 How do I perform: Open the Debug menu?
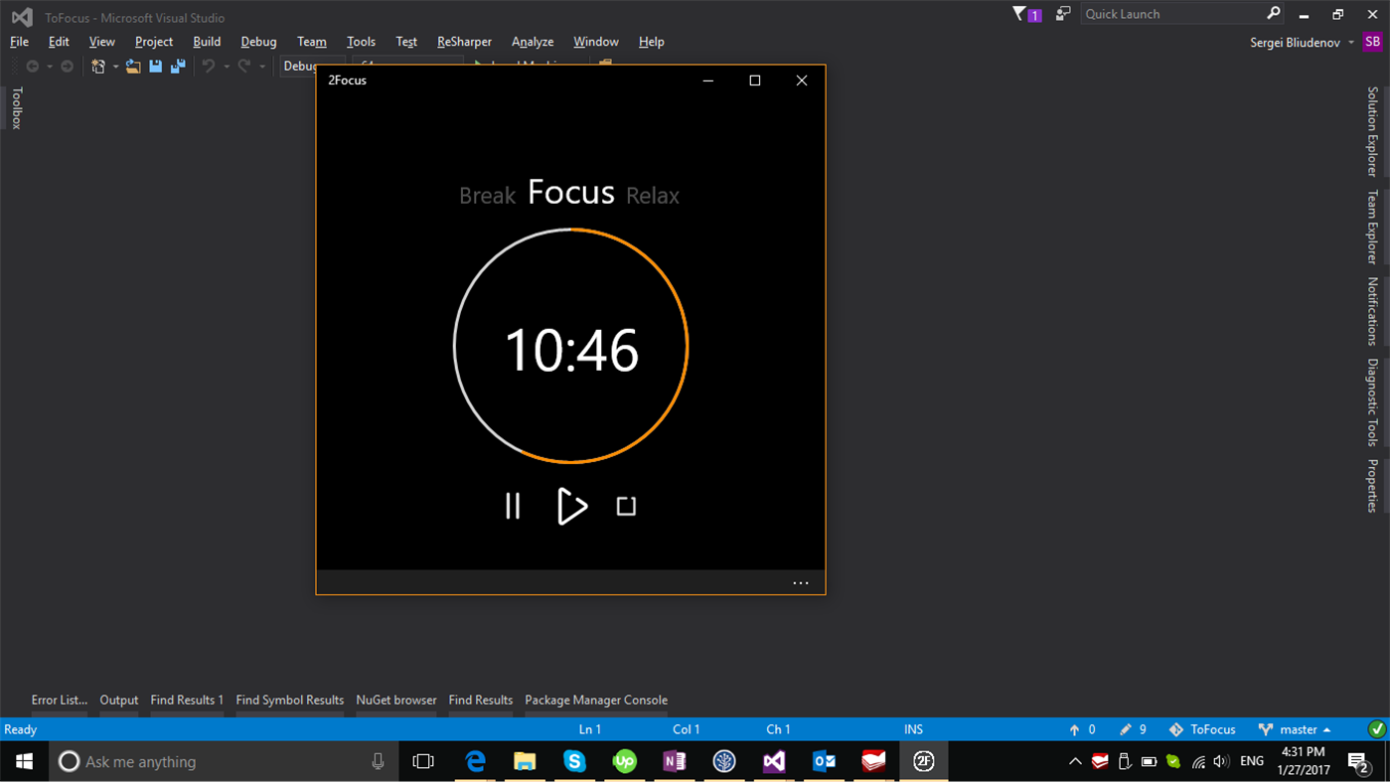(258, 41)
